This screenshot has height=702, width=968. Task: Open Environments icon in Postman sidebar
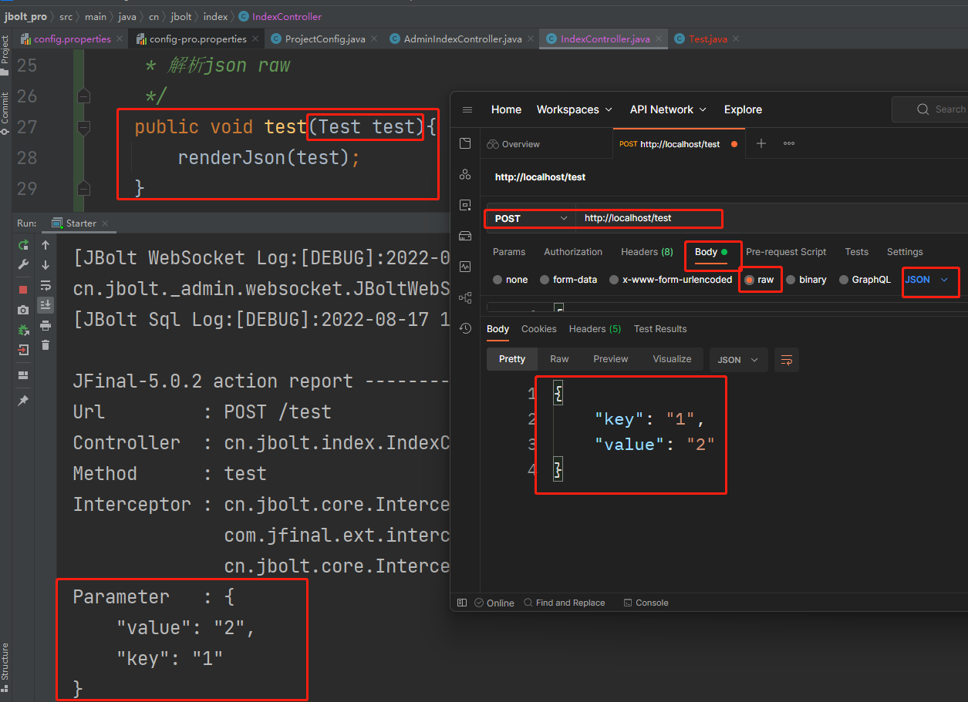pyautogui.click(x=465, y=205)
